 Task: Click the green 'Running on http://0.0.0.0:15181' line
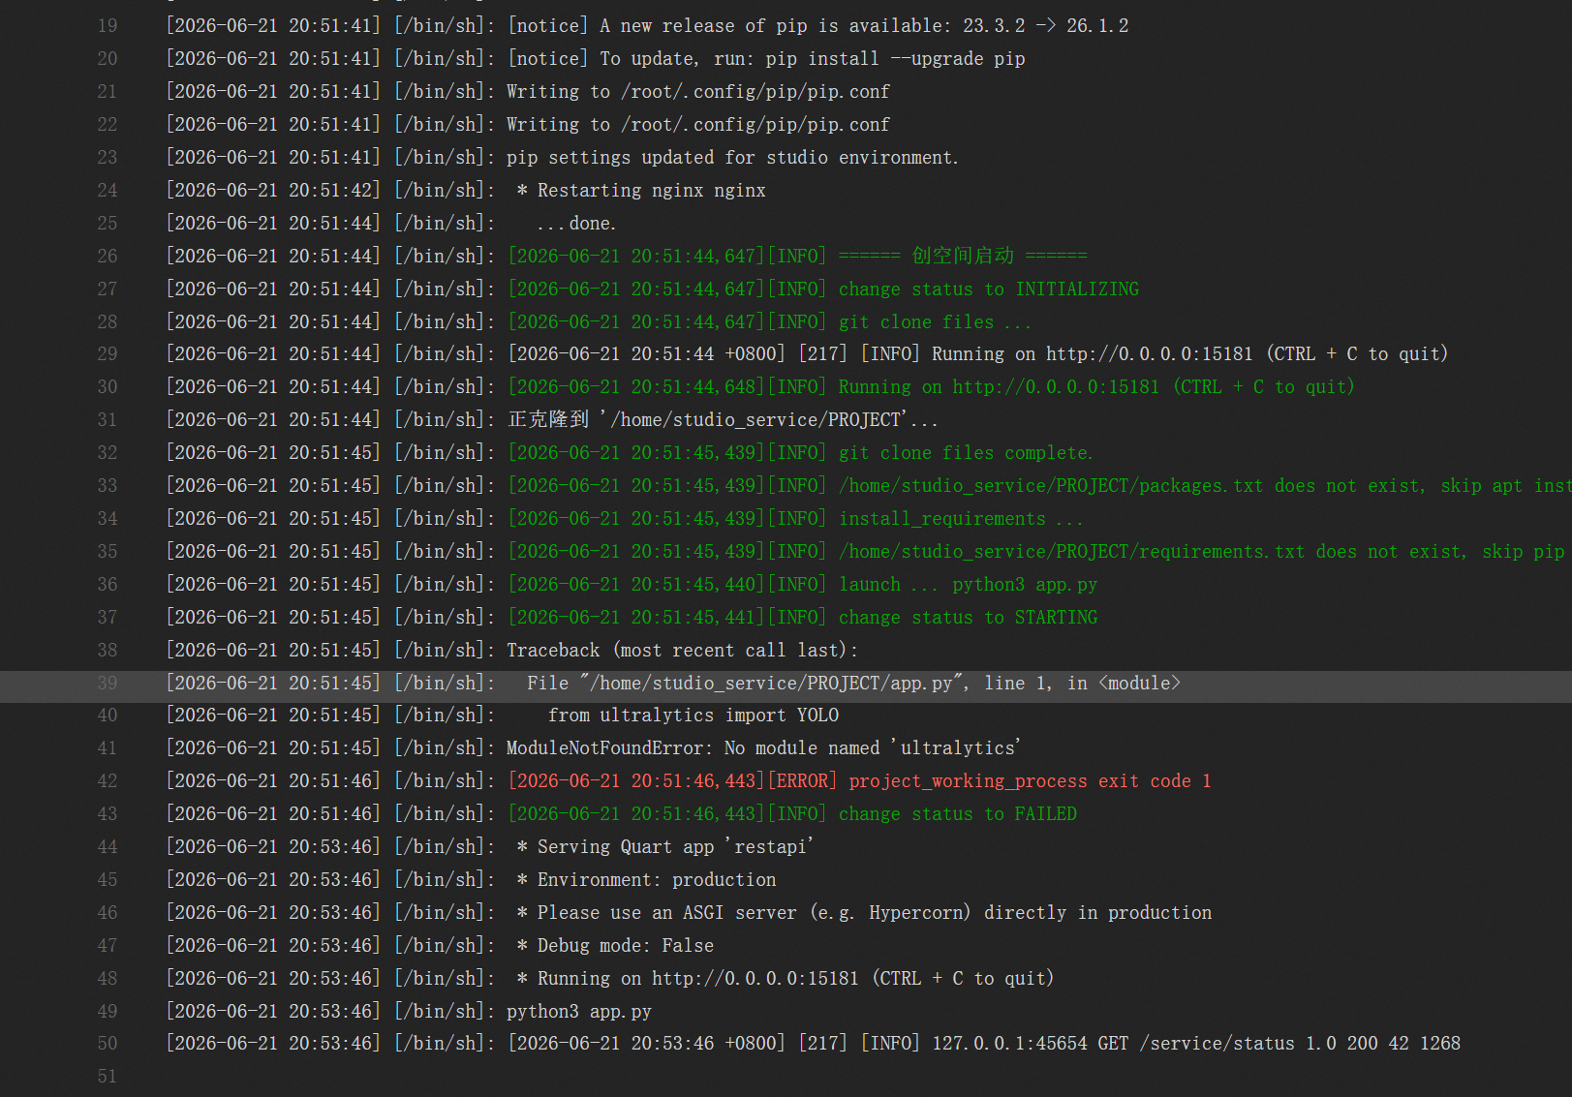tap(760, 386)
